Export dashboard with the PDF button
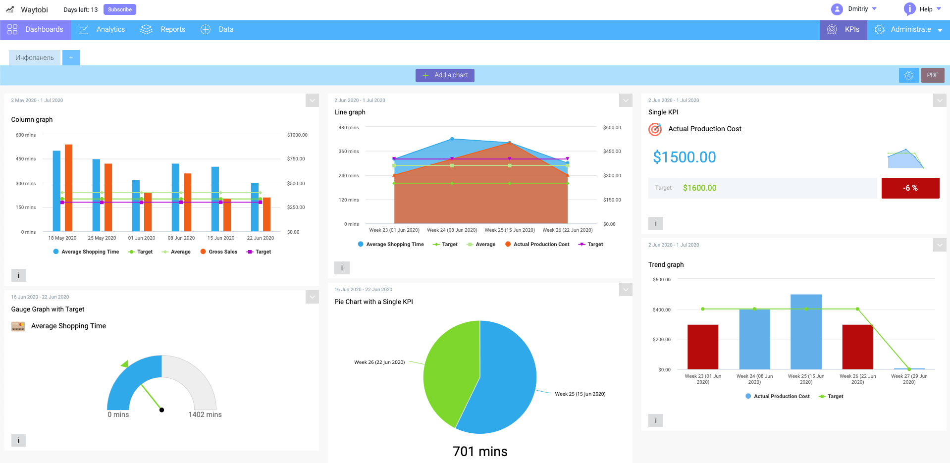Viewport: 950px width, 463px height. (933, 75)
